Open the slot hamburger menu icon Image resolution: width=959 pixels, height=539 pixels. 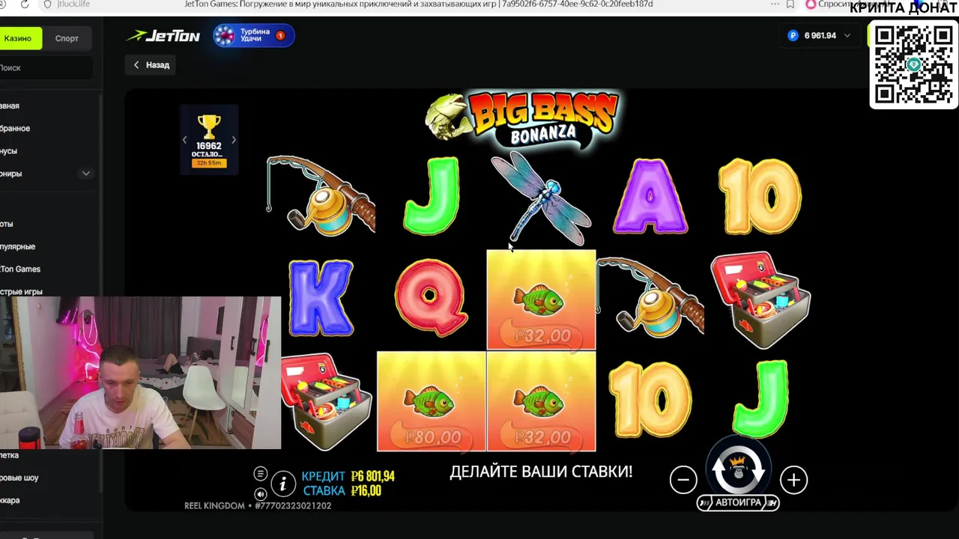(x=260, y=473)
